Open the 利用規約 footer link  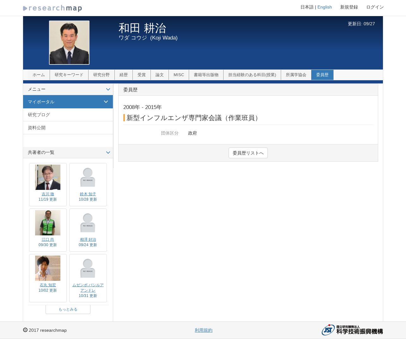pyautogui.click(x=203, y=330)
